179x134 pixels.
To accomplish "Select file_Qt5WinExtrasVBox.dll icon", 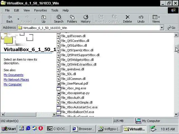I will tap(58, 64).
